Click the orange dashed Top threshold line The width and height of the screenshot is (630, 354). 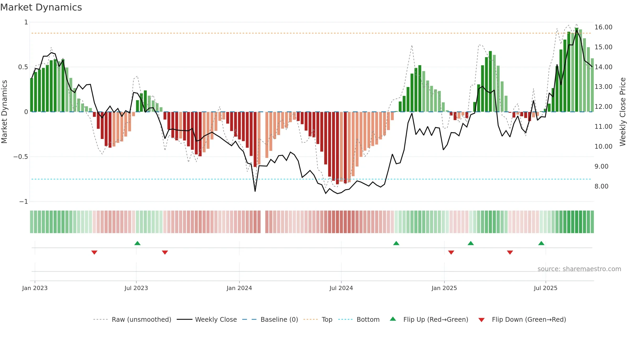(x=311, y=33)
